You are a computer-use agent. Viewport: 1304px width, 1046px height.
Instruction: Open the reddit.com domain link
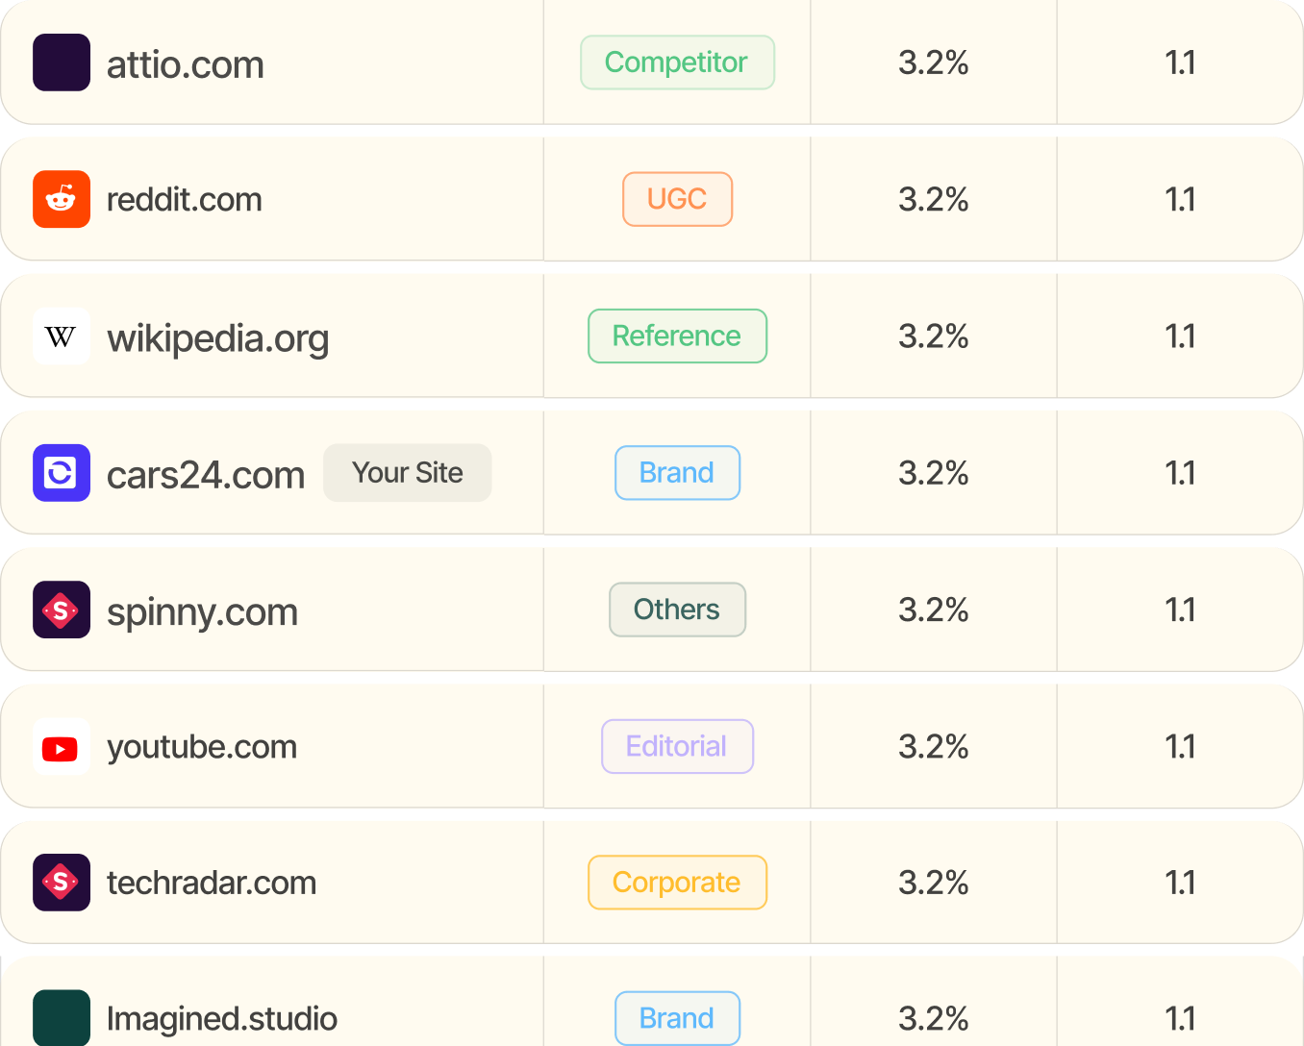pyautogui.click(x=184, y=200)
